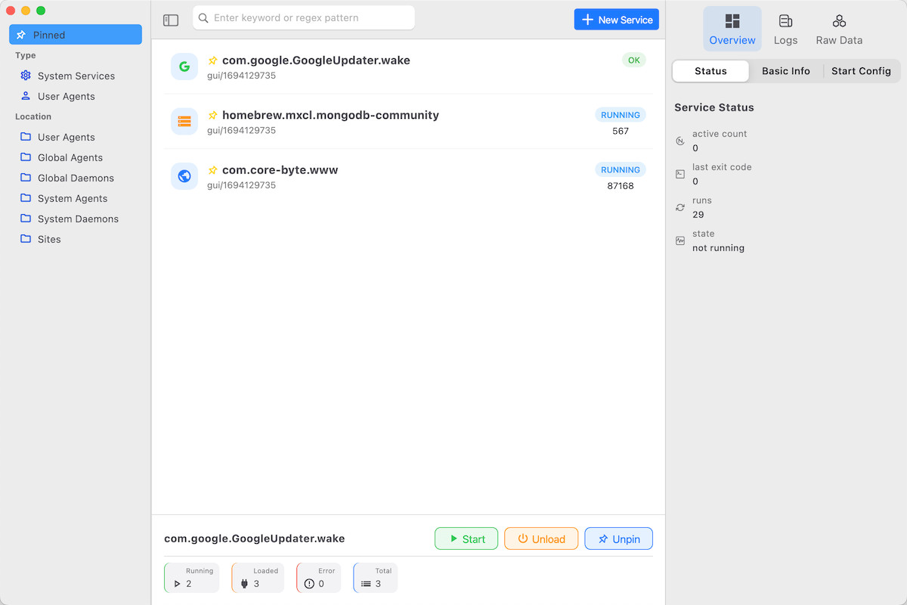
Task: Click the gear icon for System Services
Action: pyautogui.click(x=26, y=76)
